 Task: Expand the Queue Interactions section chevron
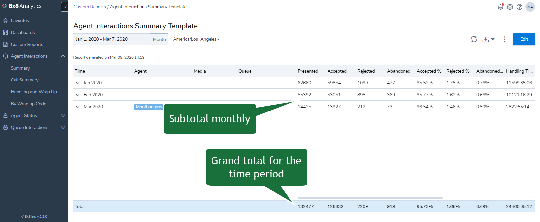coord(63,127)
